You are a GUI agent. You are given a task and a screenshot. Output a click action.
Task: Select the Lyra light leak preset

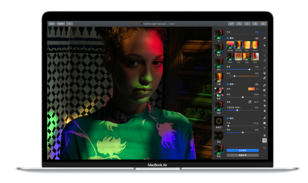click(238, 57)
